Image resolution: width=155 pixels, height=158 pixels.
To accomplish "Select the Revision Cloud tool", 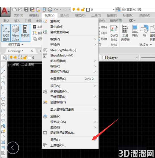I will click(x=3, y=104).
